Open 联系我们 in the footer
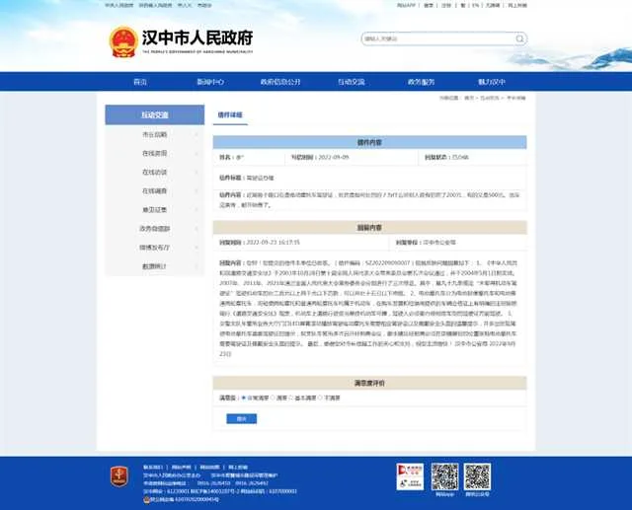The image size is (632, 510). pos(153,468)
